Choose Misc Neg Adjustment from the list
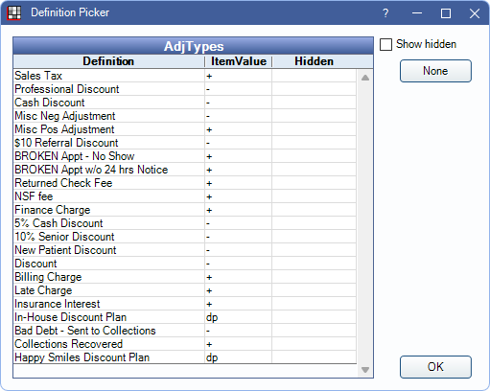This screenshot has width=490, height=391. 185,116
